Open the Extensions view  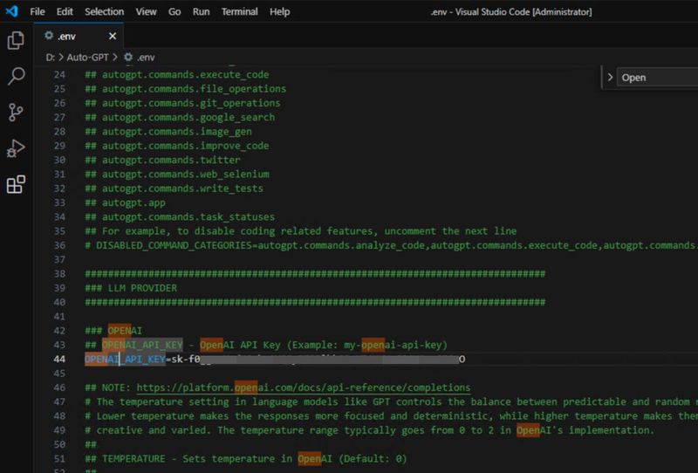(16, 184)
